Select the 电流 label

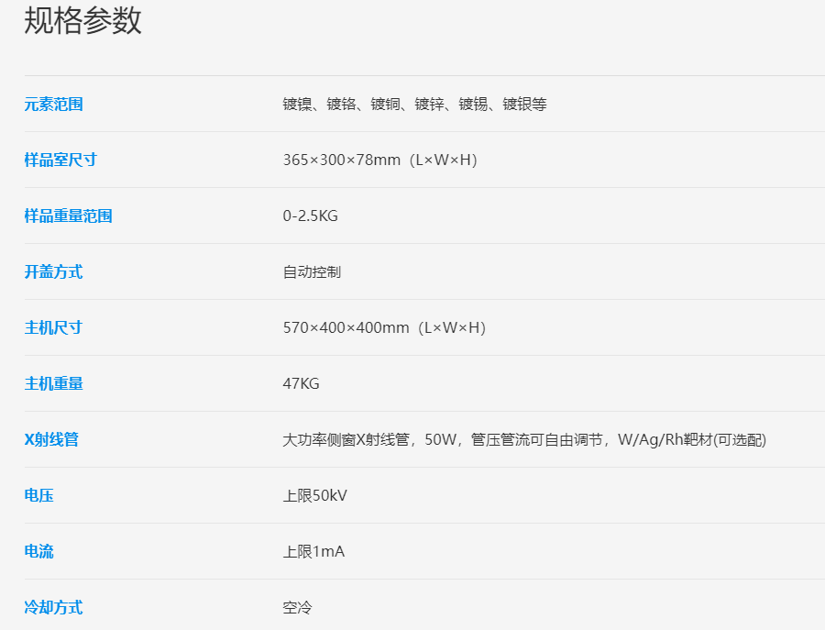click(38, 552)
